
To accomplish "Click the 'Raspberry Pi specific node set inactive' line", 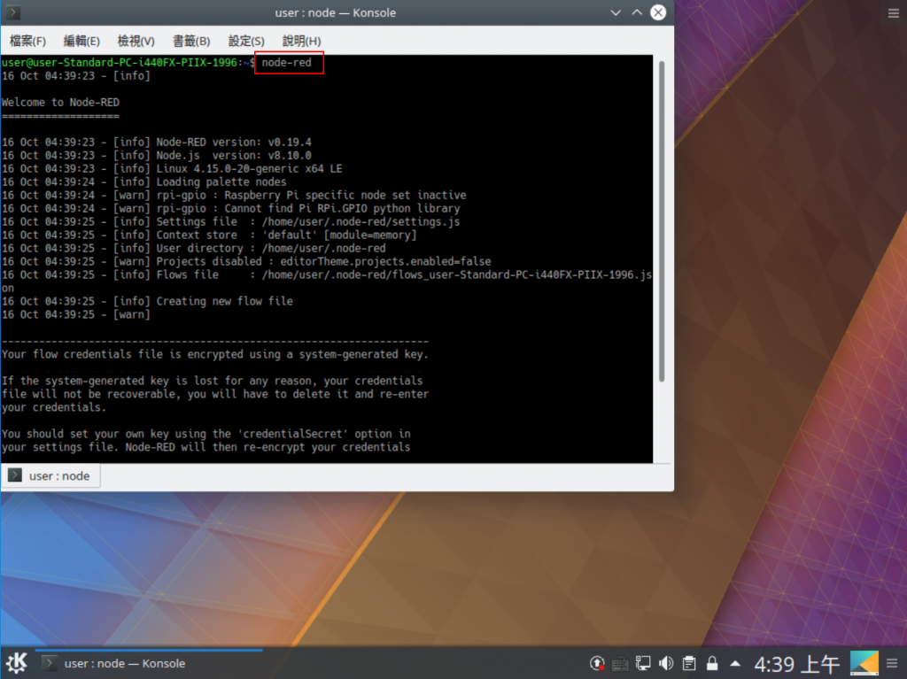I will tap(234, 196).
